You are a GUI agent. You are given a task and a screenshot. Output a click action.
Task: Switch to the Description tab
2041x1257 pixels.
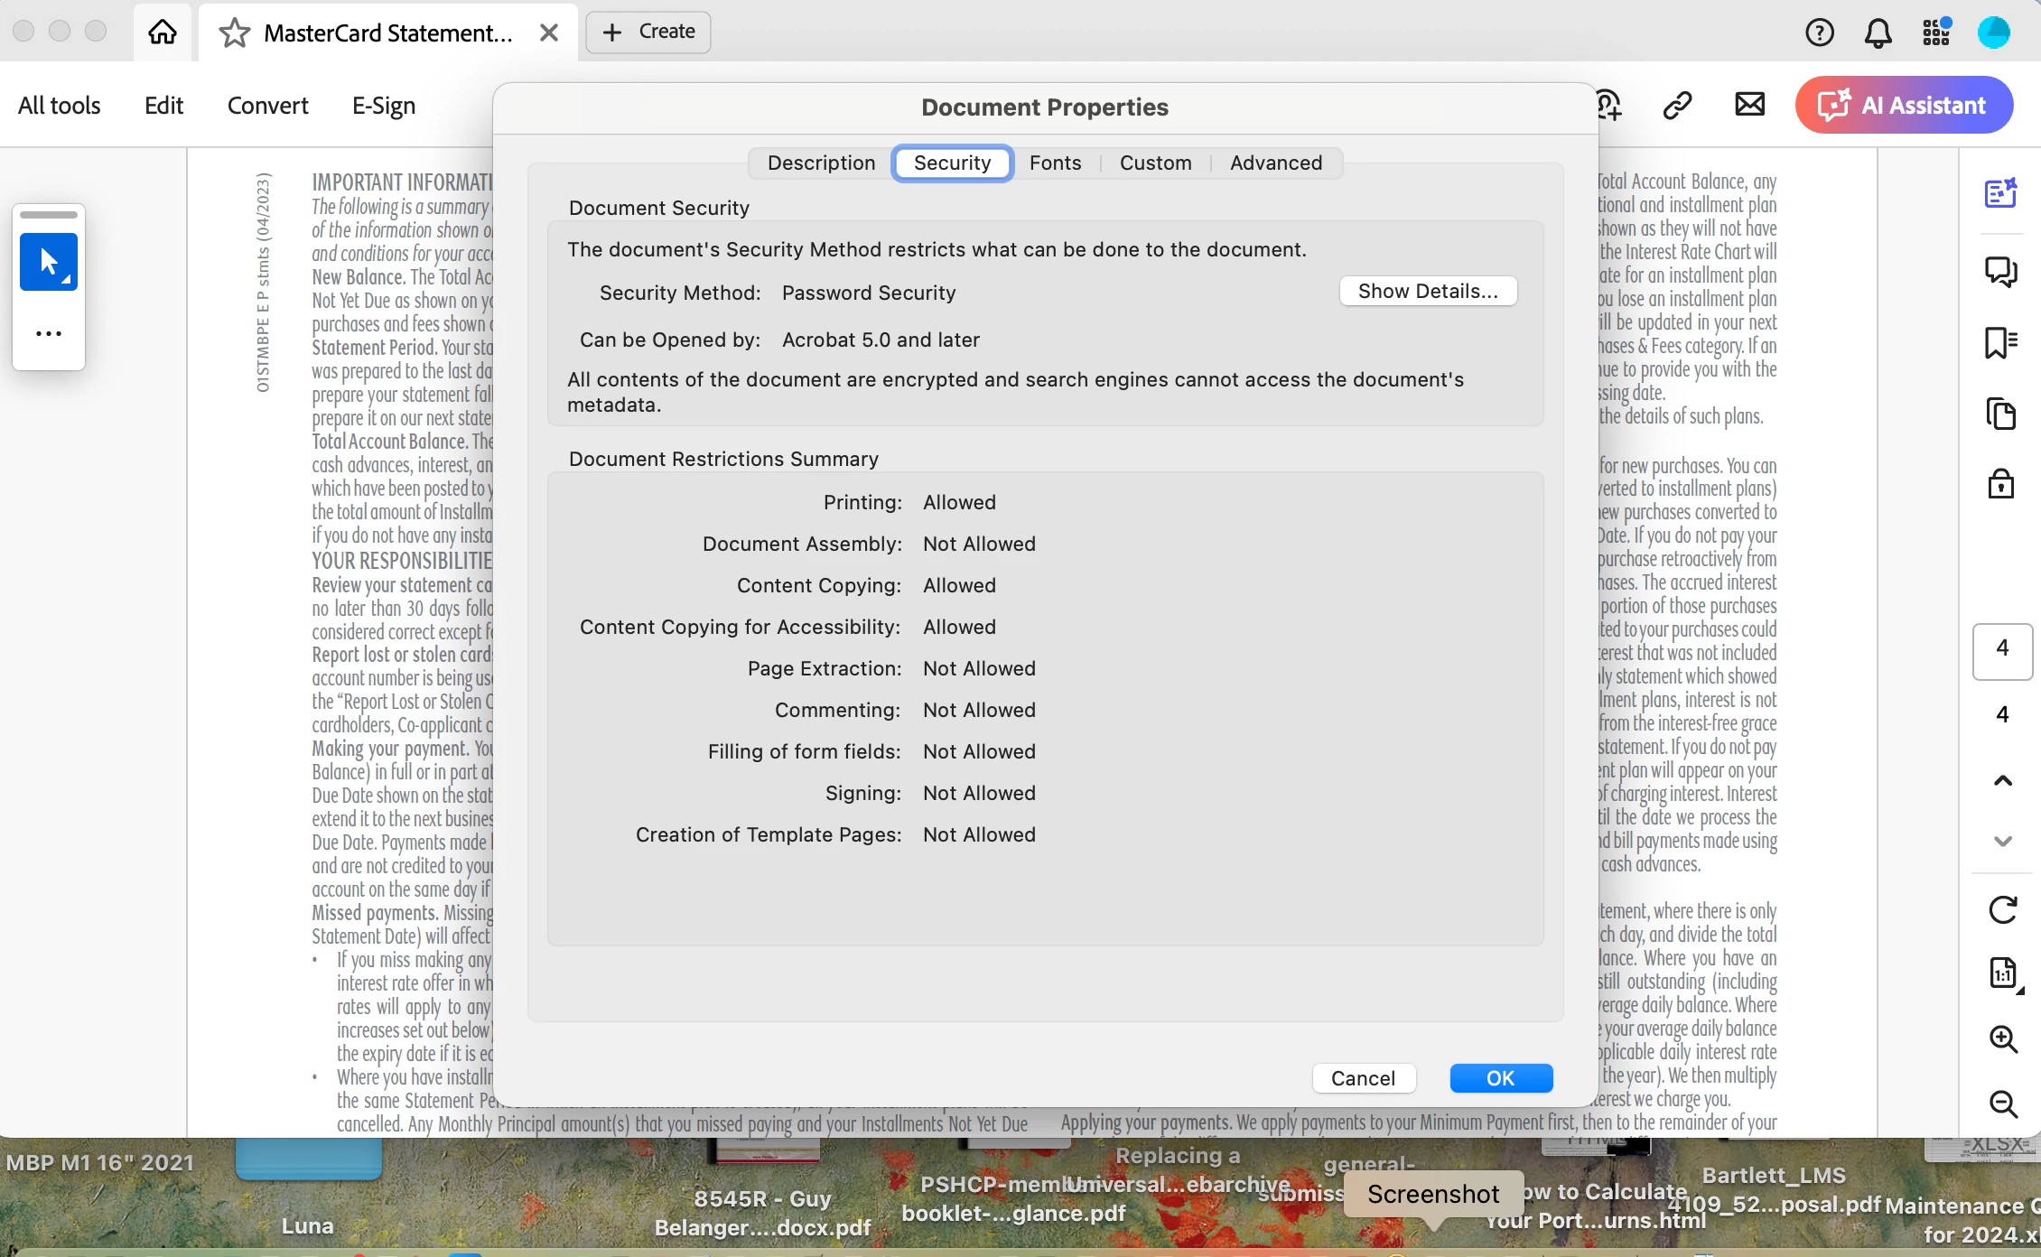point(821,163)
